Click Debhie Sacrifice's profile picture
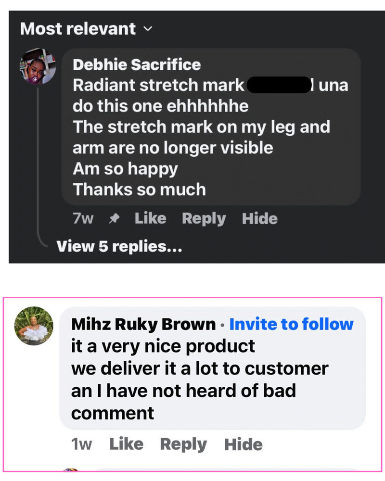This screenshot has height=481, width=385. pyautogui.click(x=38, y=66)
